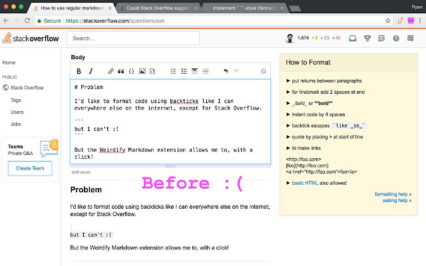This screenshot has width=426, height=266.
Task: Open the Chrome menu dots
Action: [x=420, y=21]
